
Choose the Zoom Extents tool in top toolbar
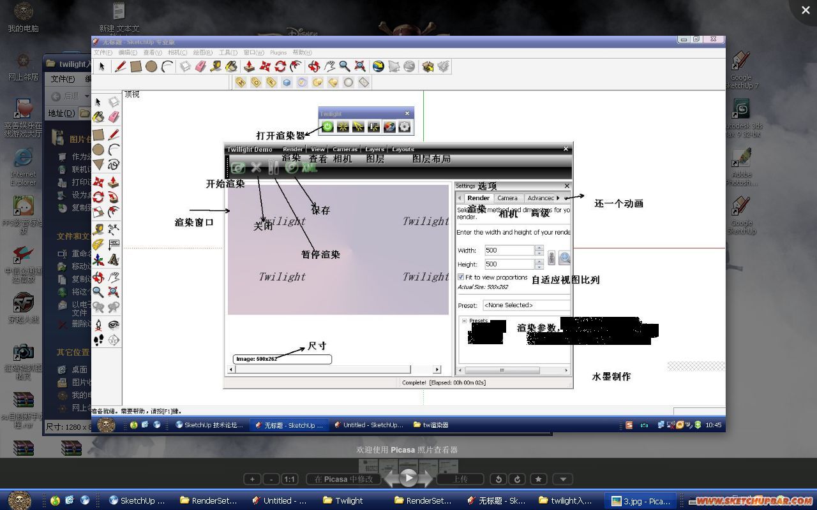(360, 66)
